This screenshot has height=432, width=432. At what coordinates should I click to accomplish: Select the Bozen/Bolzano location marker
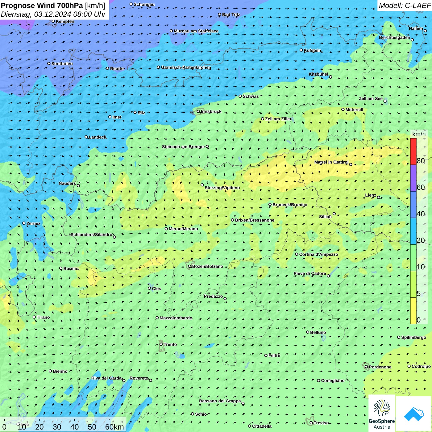pyautogui.click(x=190, y=266)
